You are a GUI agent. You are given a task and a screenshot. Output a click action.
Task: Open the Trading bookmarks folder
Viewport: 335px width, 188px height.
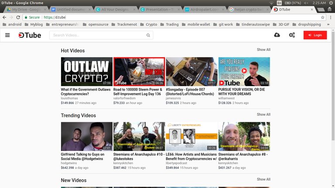tap(169, 24)
